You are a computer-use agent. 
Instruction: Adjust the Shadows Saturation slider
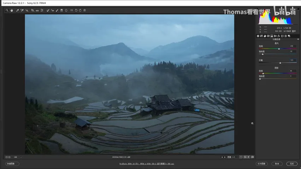(260, 79)
